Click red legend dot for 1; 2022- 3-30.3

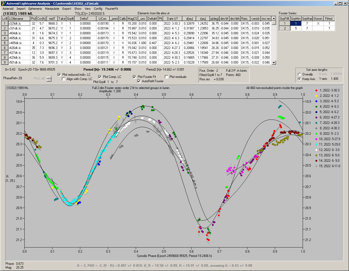point(316,90)
